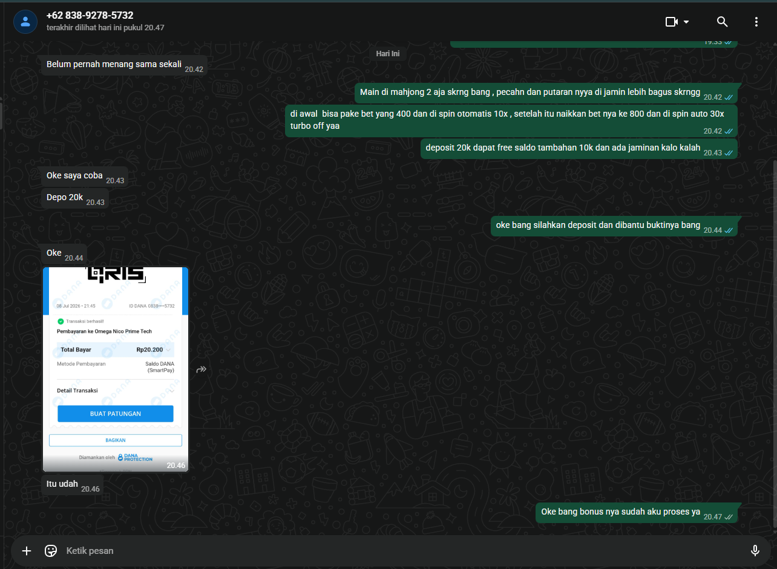Open the contact's profile avatar

click(x=25, y=22)
